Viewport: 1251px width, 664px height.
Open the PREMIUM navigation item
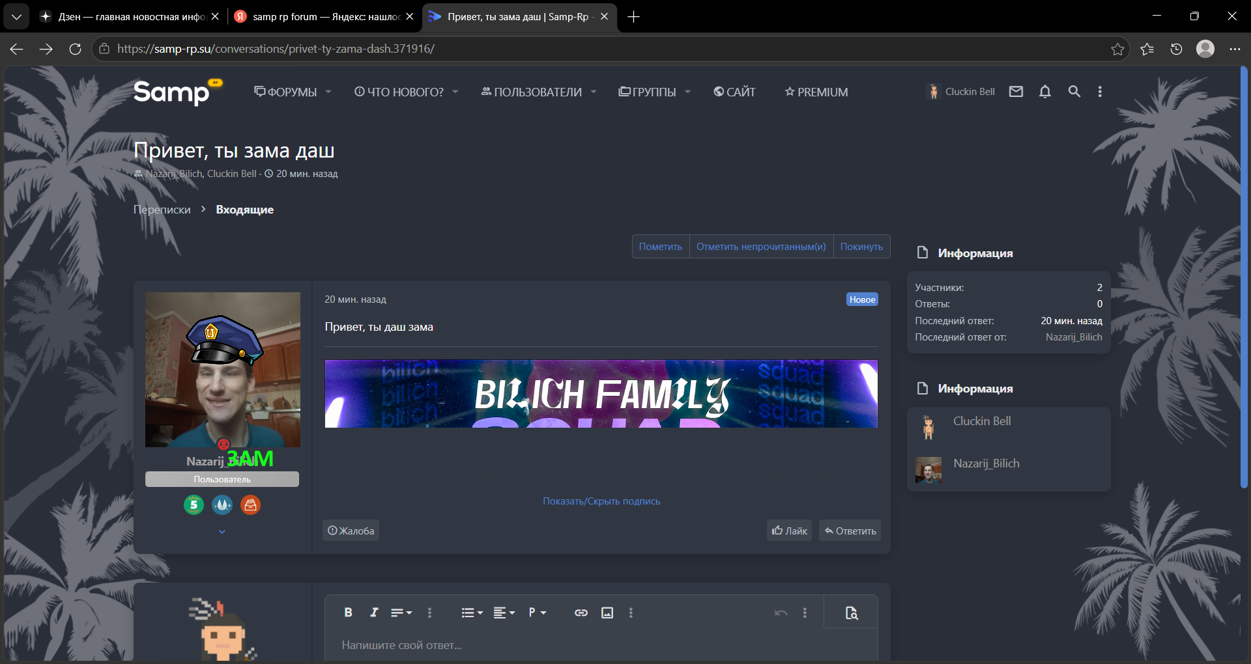(x=816, y=92)
